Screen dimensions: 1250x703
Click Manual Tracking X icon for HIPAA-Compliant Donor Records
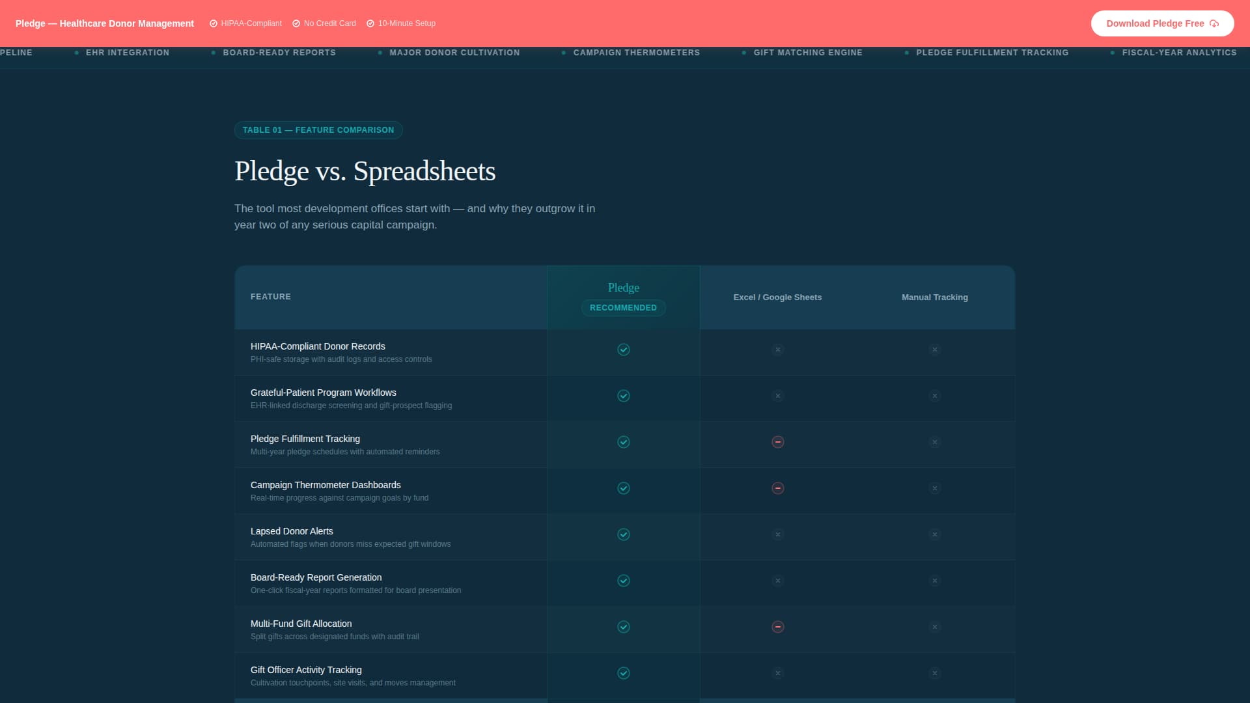point(935,350)
